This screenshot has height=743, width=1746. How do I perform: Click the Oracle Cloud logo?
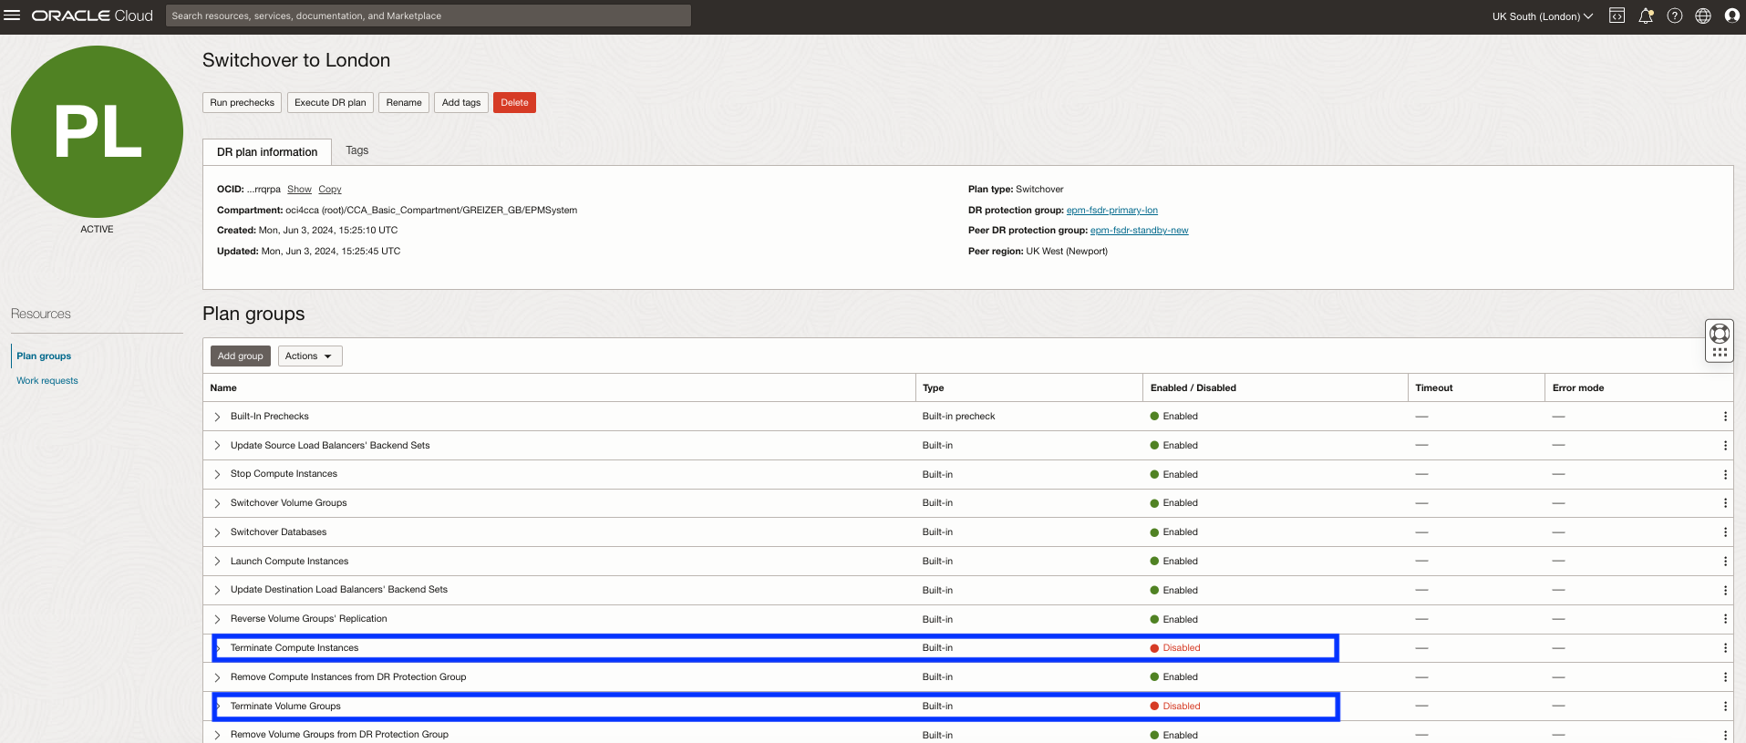point(92,15)
